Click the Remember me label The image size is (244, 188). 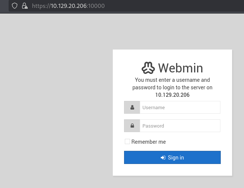coord(148,142)
